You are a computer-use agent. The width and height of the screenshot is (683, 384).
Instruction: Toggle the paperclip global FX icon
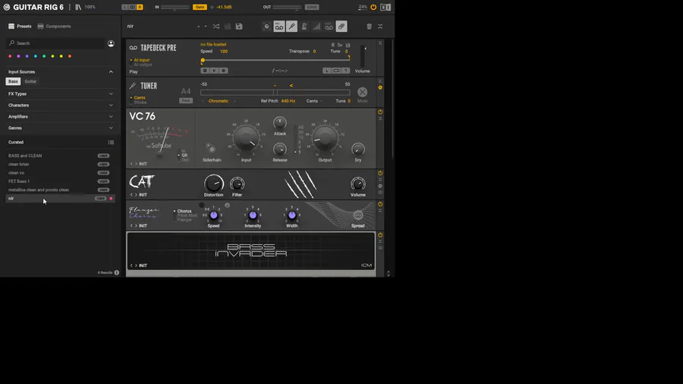[341, 27]
